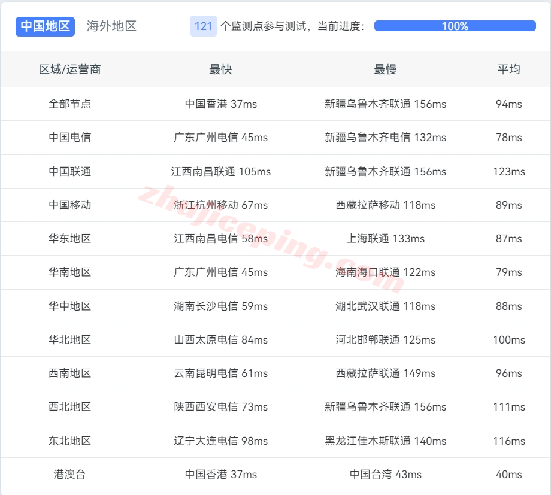Click 陕西西安电信 73ms cell
The image size is (551, 495).
(220, 407)
